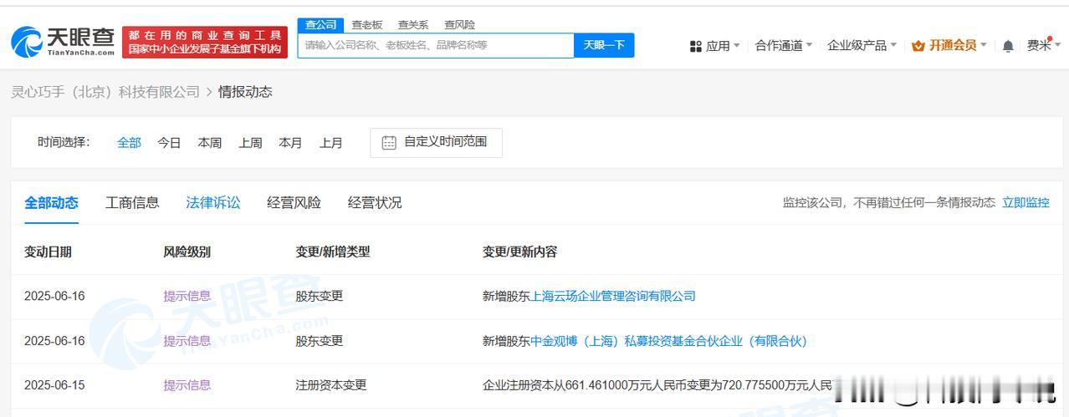
Task: Switch to the 法律诉讼 tab
Action: [212, 202]
